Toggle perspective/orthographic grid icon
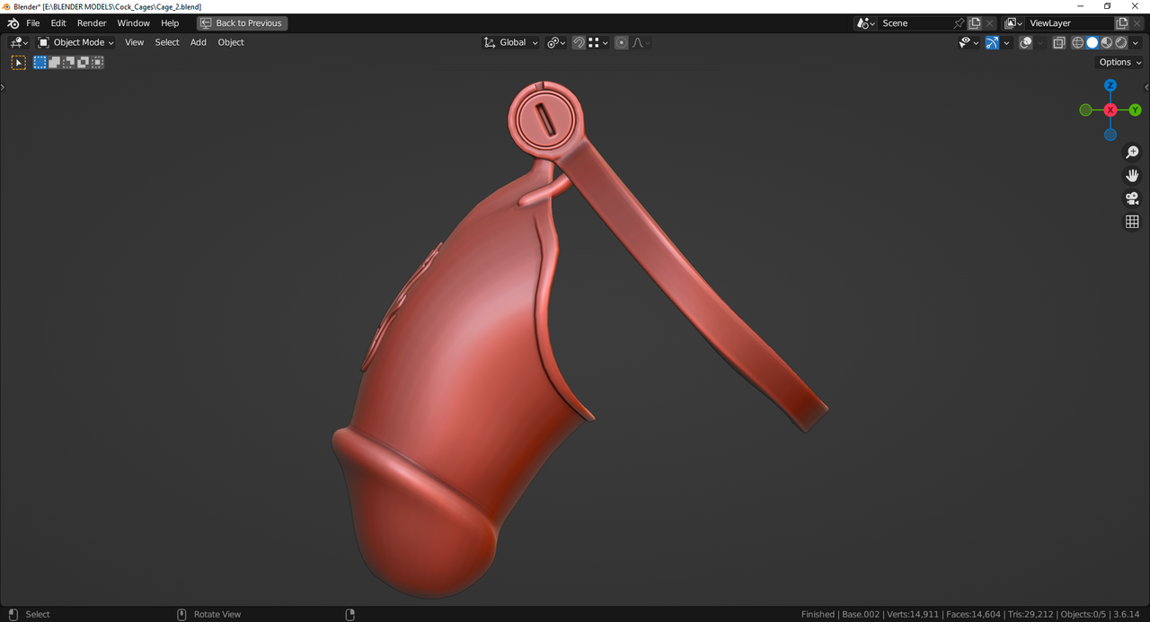This screenshot has height=622, width=1150. pos(1132,222)
